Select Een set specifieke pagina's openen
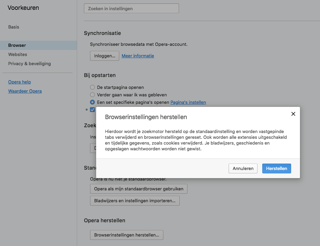 pyautogui.click(x=92, y=102)
